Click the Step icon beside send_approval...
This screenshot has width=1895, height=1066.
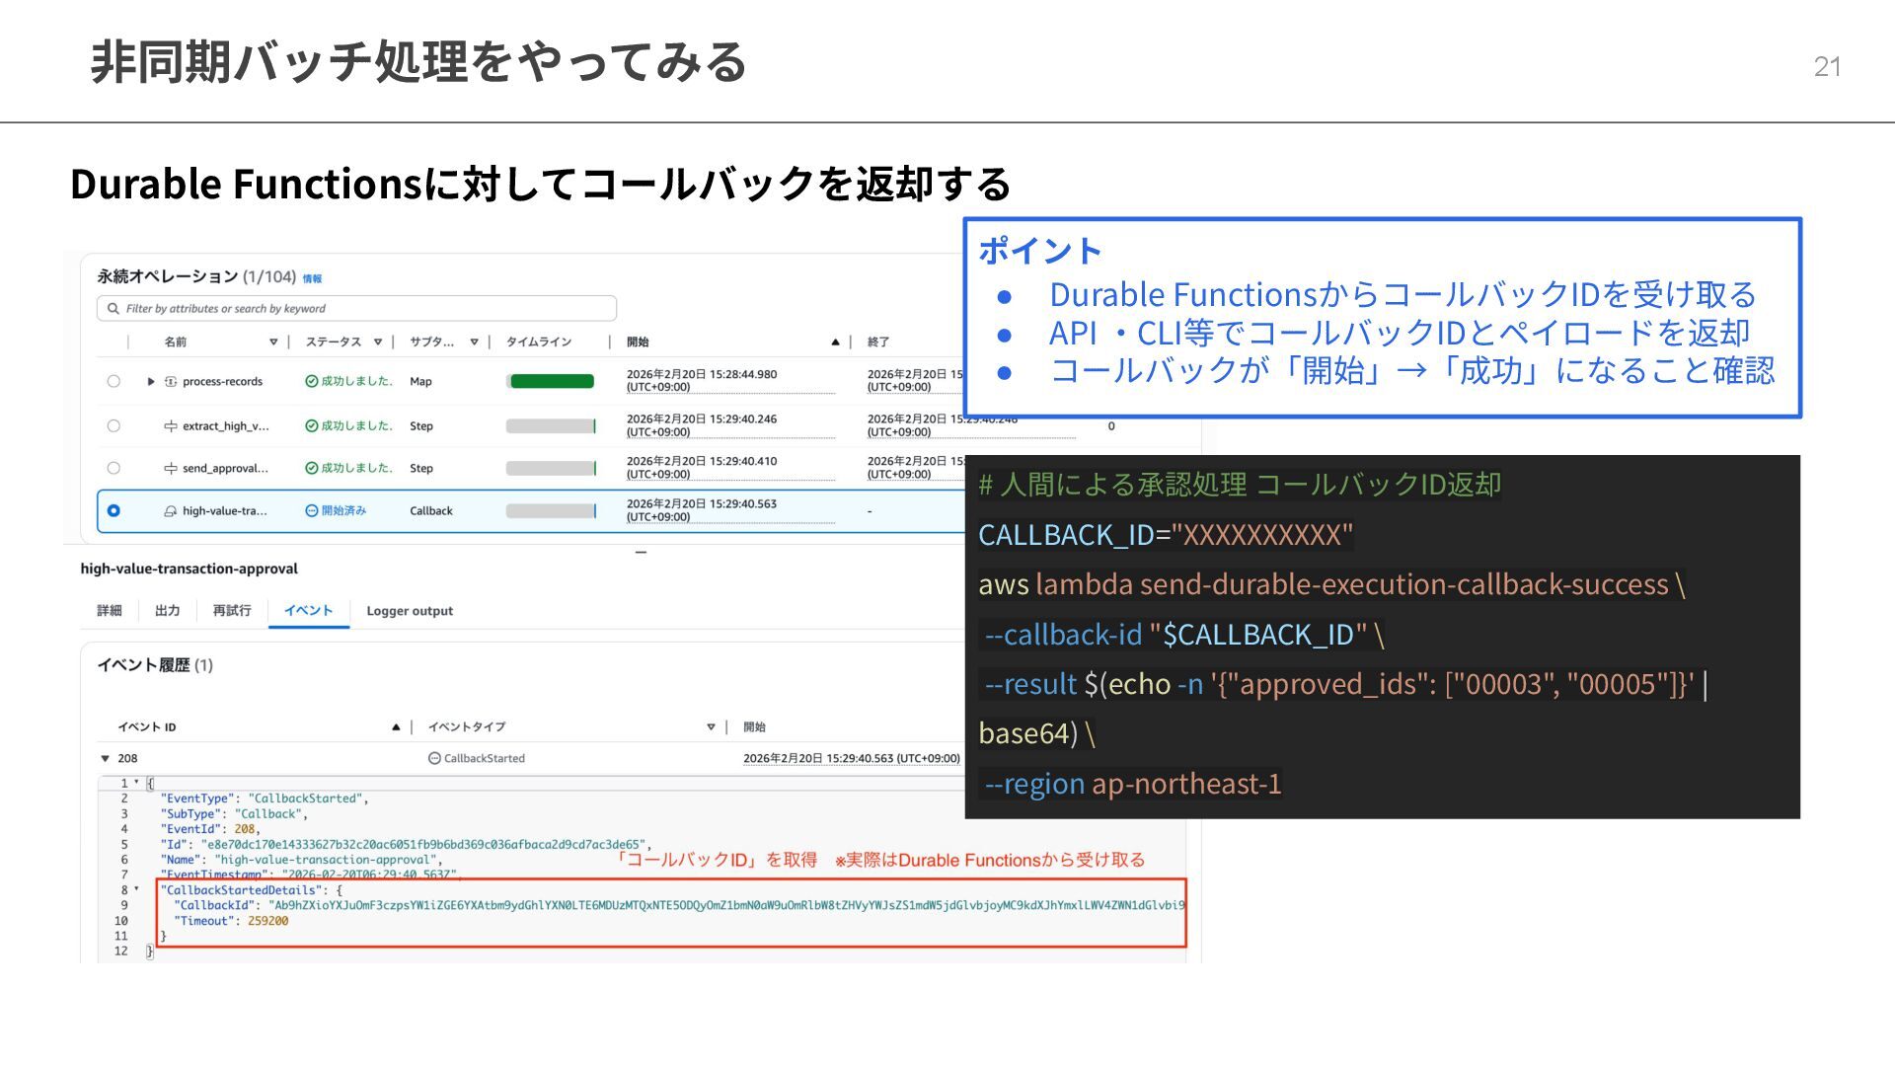pyautogui.click(x=171, y=469)
